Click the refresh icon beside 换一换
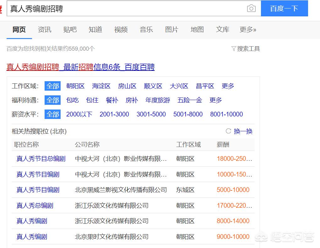 click(228, 131)
